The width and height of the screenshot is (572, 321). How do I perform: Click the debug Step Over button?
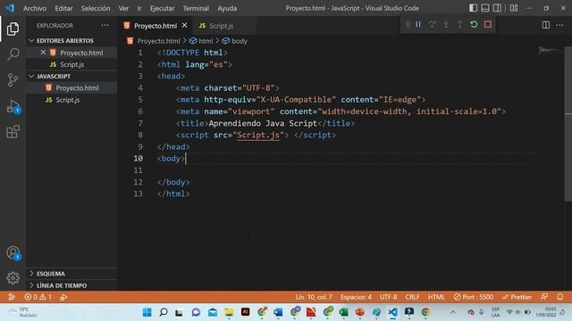[x=433, y=24]
